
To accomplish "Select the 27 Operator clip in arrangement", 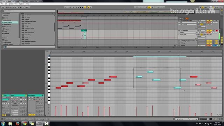I will (x=84, y=30).
